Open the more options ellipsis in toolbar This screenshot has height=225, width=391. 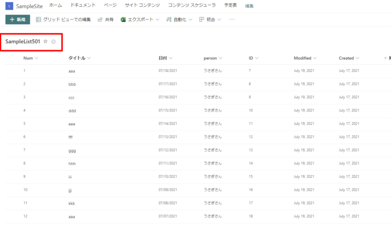[232, 19]
